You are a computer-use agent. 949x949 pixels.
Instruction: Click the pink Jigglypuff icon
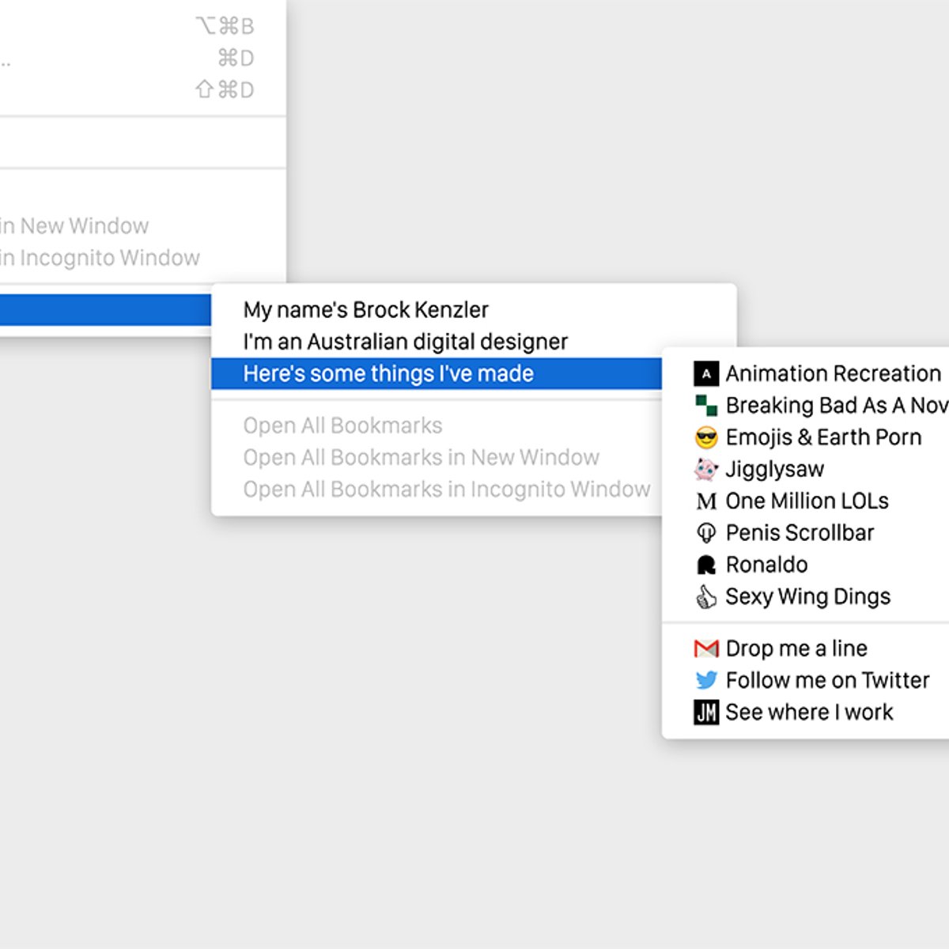click(x=705, y=469)
